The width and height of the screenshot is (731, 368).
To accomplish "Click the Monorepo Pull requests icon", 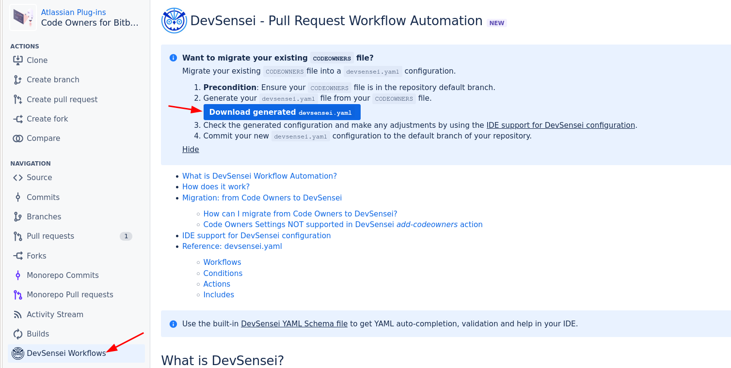I will click(18, 295).
